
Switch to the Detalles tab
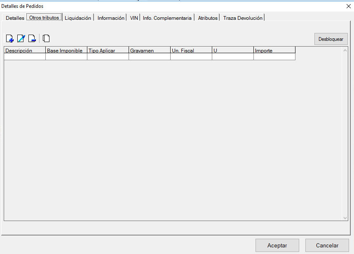coord(15,18)
